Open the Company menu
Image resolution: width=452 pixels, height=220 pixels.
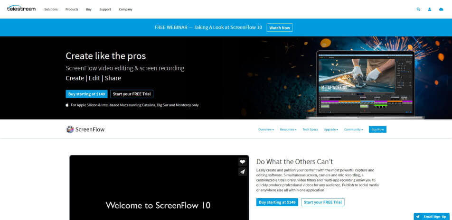[x=126, y=9]
